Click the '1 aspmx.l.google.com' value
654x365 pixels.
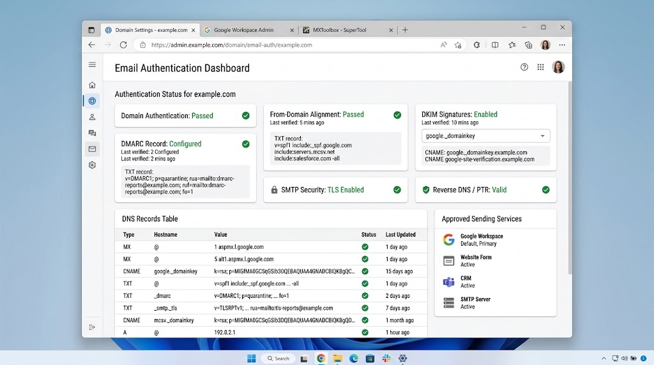(x=239, y=247)
